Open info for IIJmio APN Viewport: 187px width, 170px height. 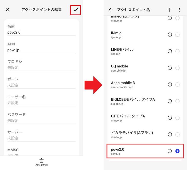pos(170,35)
